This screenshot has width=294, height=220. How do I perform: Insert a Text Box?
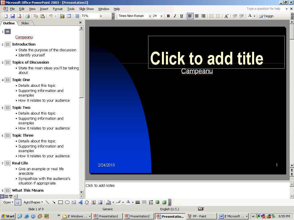click(x=74, y=202)
